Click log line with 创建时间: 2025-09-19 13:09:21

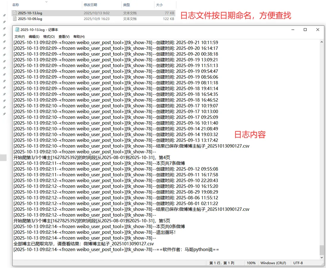click(116, 60)
